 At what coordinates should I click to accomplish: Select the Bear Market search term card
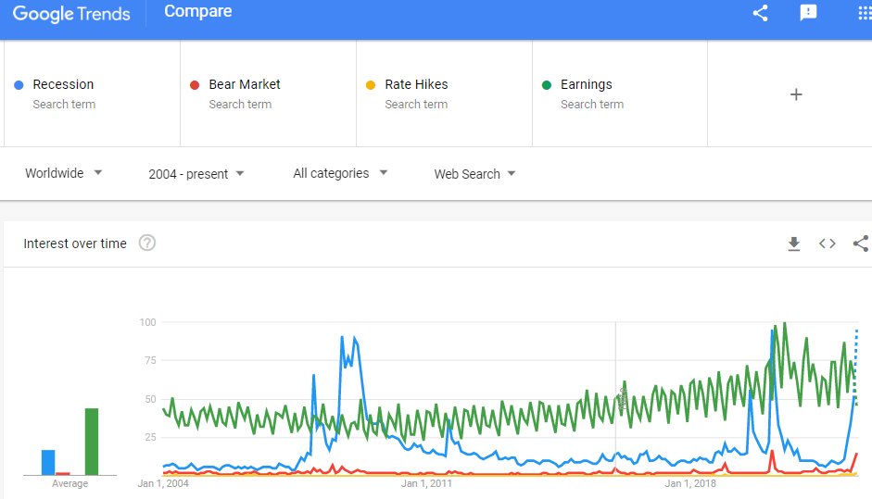(x=268, y=94)
